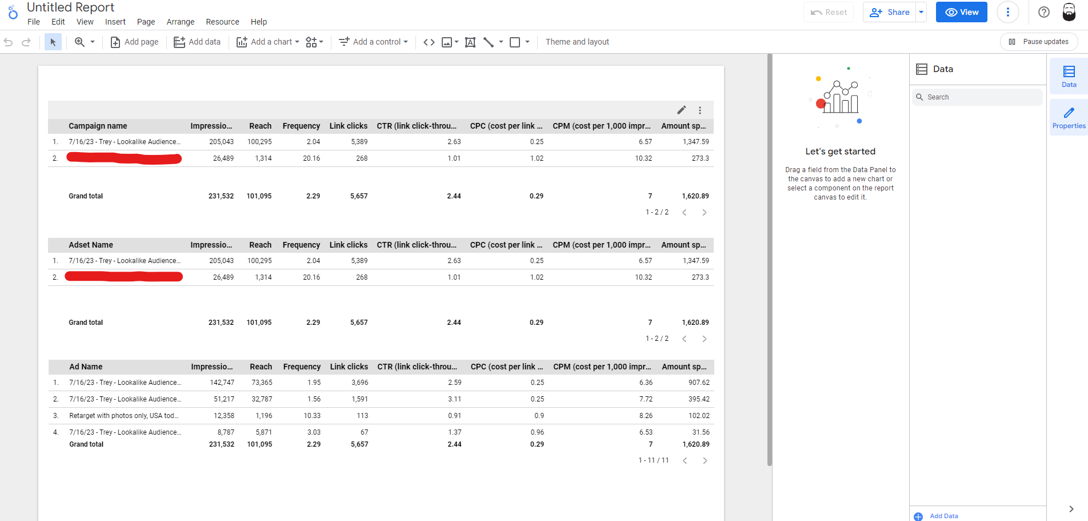The width and height of the screenshot is (1088, 521).
Task: Click the Theme and layout button
Action: click(577, 42)
